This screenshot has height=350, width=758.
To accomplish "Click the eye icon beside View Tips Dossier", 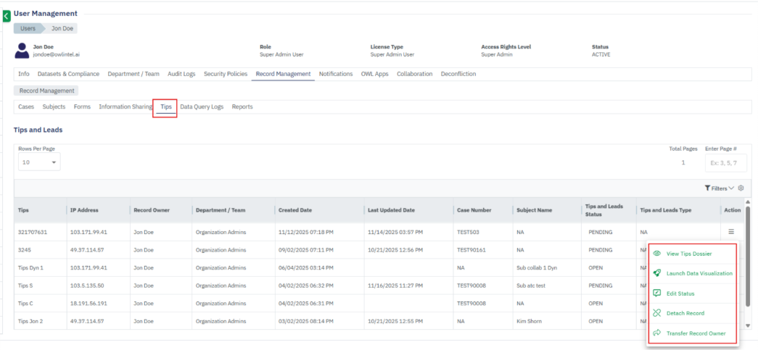I will pyautogui.click(x=656, y=254).
